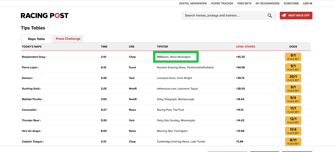Open Free Bets page
This screenshot has height=152, width=335.
(x=244, y=3)
